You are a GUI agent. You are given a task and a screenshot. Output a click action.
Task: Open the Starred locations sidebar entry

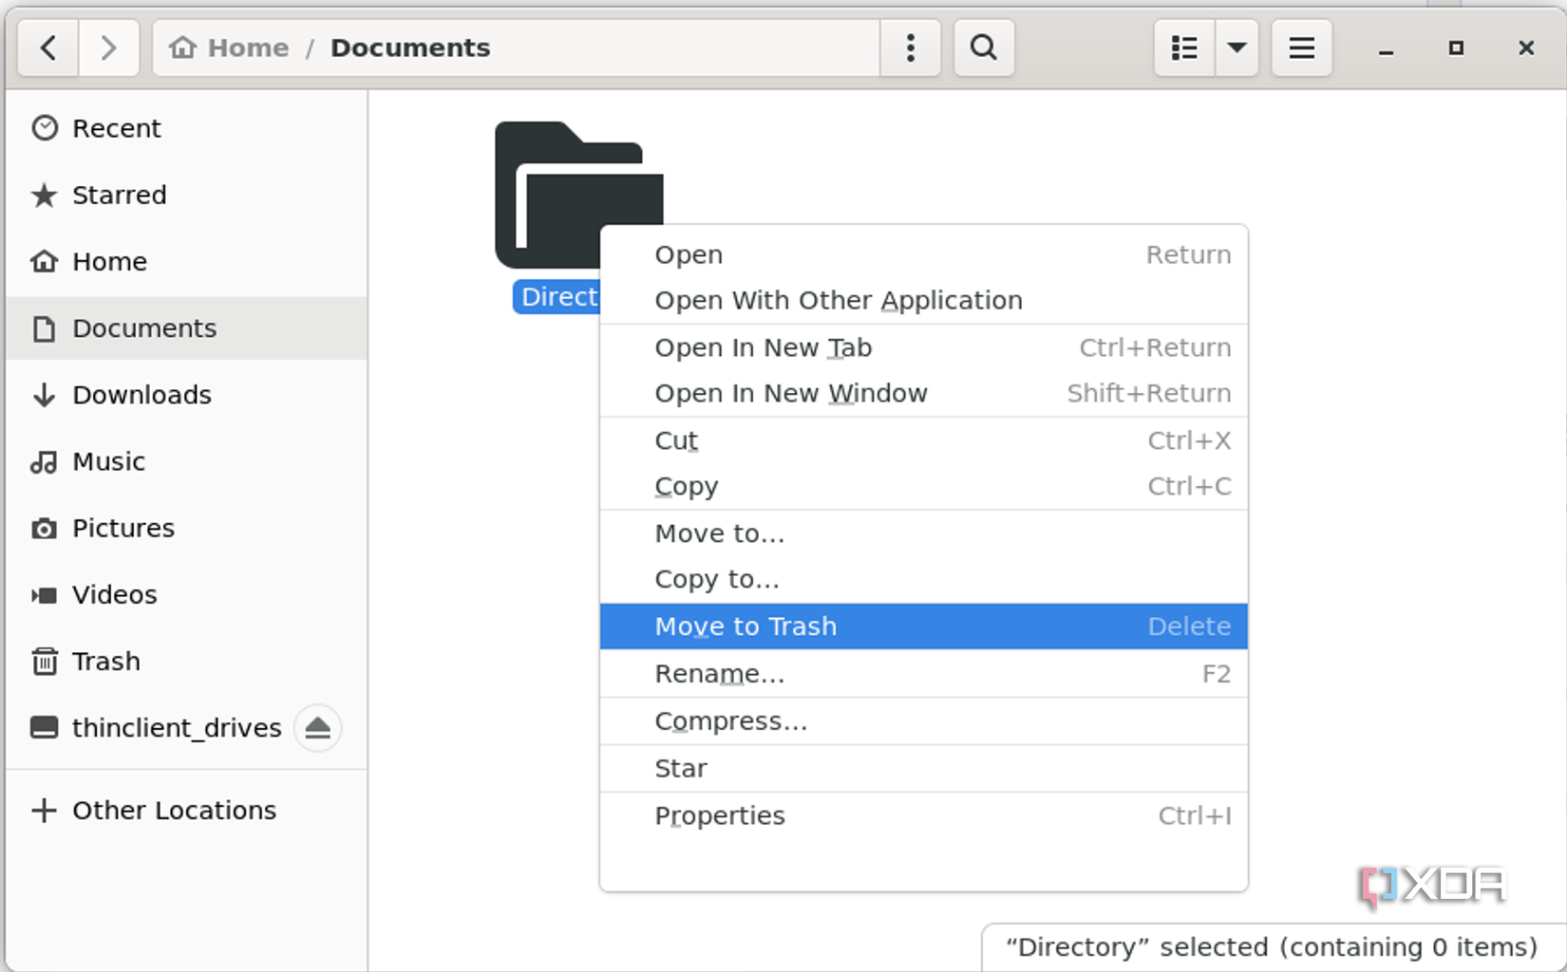[121, 195]
